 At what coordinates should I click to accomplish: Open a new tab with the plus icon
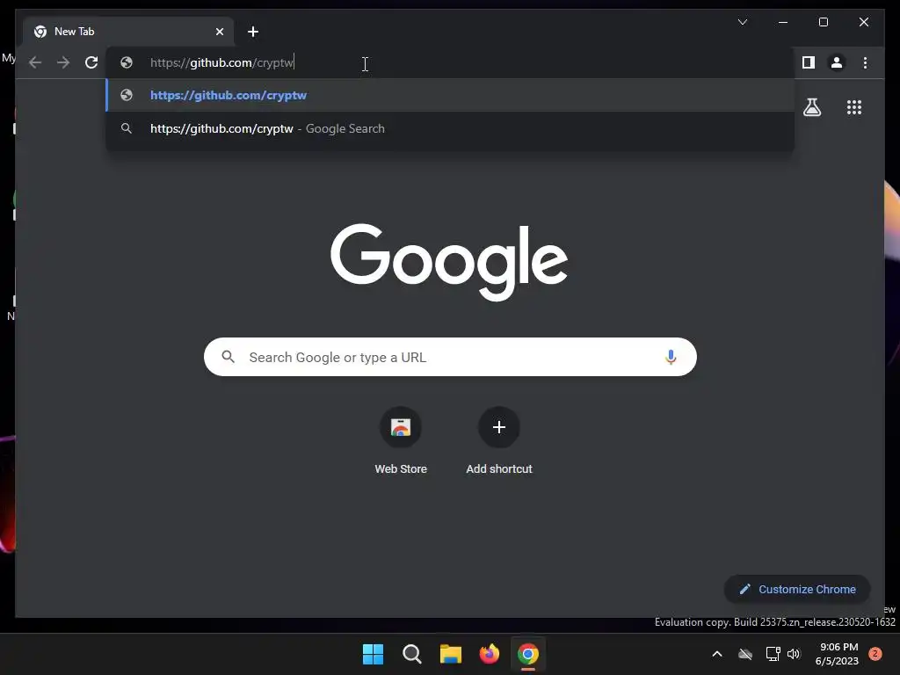pyautogui.click(x=252, y=32)
